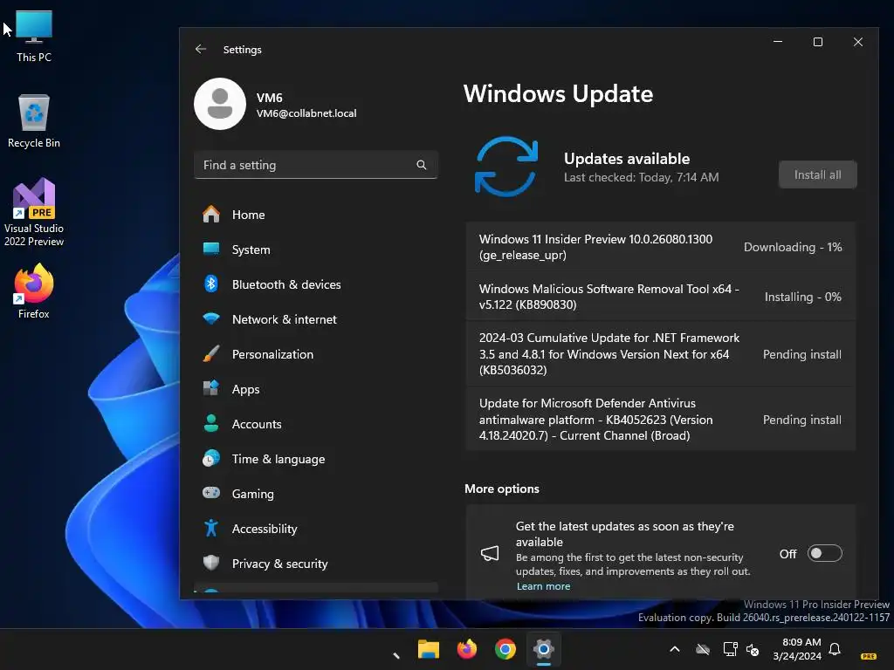Click the Microsoft Defender Antivirus update row
Viewport: 894px width, 670px height.
click(660, 420)
